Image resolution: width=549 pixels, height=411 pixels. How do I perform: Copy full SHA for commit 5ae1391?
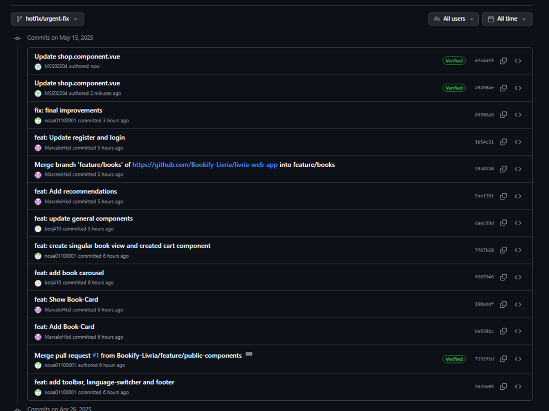(503, 196)
